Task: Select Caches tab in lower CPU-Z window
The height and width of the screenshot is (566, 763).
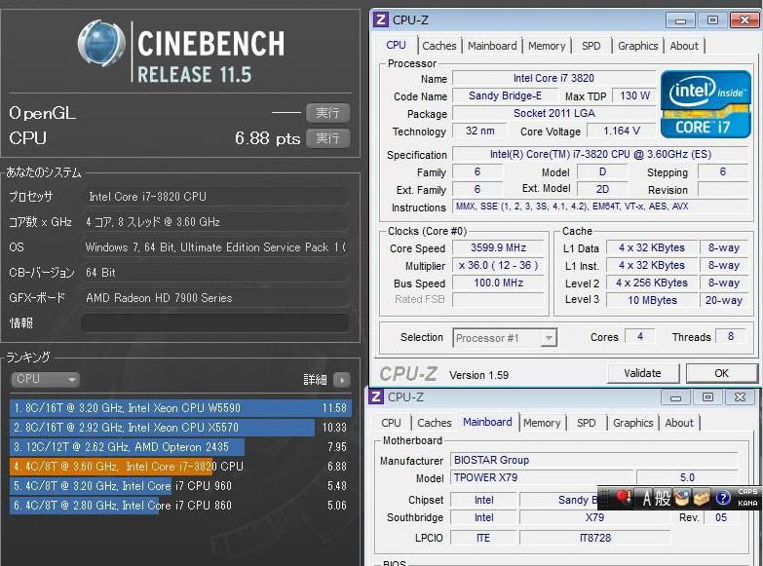Action: [434, 423]
